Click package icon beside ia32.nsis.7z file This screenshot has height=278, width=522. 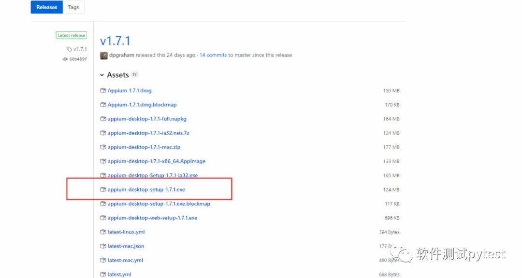pos(103,133)
